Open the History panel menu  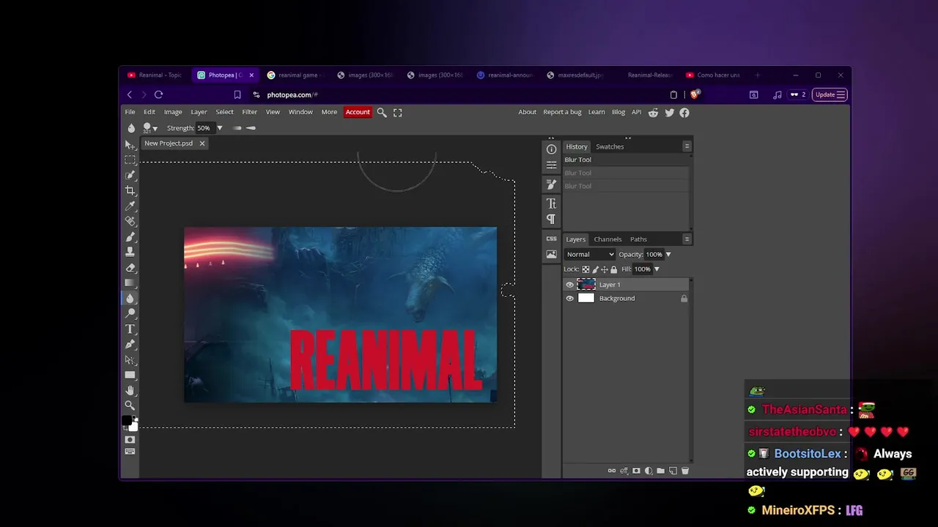point(687,146)
